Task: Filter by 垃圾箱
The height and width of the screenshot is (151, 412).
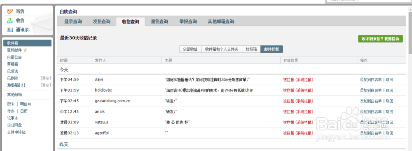Action: (x=251, y=49)
